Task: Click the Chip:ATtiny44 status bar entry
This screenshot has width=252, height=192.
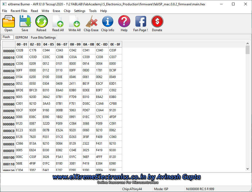Action: click(137, 189)
